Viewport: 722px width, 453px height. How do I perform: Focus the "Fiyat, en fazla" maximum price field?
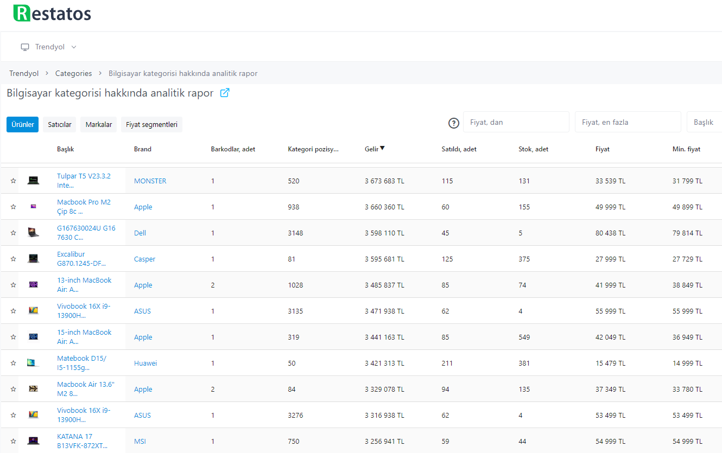point(628,122)
